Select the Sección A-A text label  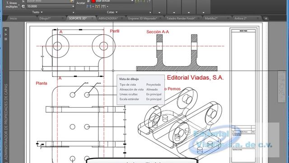pyautogui.click(x=158, y=32)
